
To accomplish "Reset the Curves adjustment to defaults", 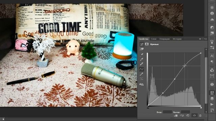I will pyautogui.click(x=188, y=116).
